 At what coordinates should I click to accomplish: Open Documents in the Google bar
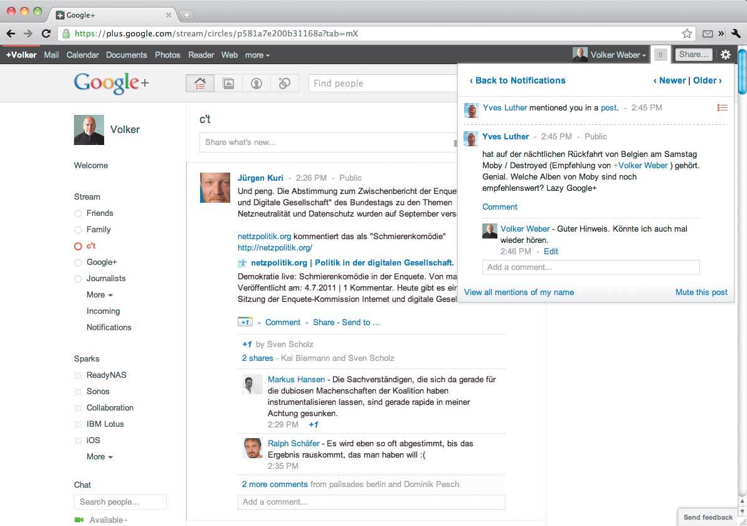(126, 55)
